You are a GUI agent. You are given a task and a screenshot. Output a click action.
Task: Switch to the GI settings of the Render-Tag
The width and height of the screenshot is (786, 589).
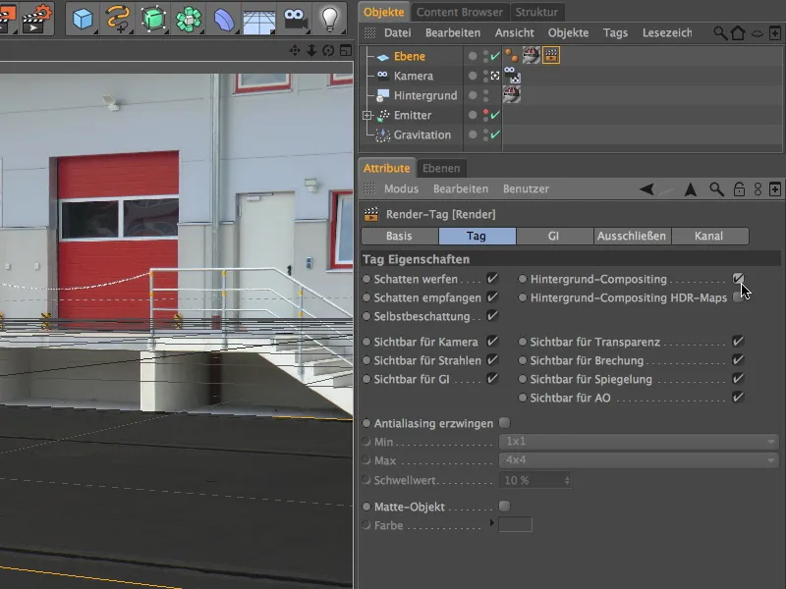(x=554, y=237)
